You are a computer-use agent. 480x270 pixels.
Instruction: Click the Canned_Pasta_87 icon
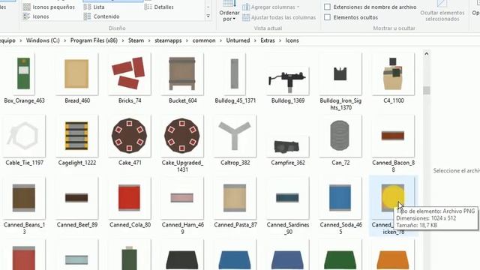(x=235, y=198)
